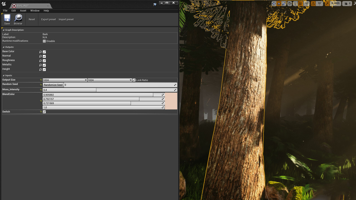This screenshot has height=200, width=356.
Task: Find the Metallic output texture
Action: [40, 65]
